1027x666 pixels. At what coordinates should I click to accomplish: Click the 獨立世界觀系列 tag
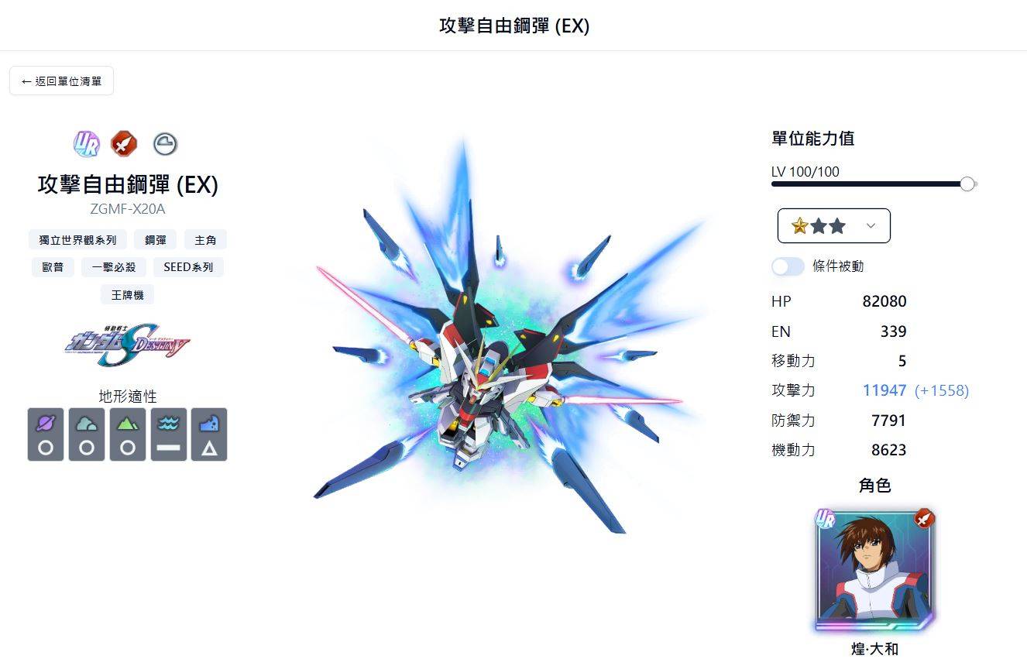[77, 239]
